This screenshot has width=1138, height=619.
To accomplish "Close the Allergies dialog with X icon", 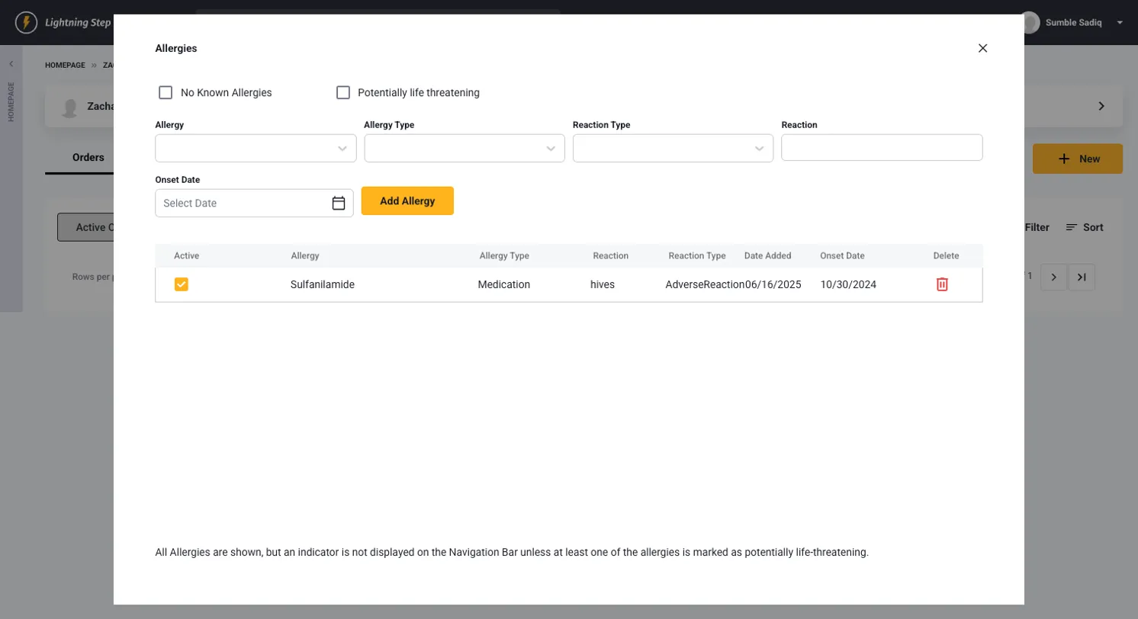I will tap(982, 48).
